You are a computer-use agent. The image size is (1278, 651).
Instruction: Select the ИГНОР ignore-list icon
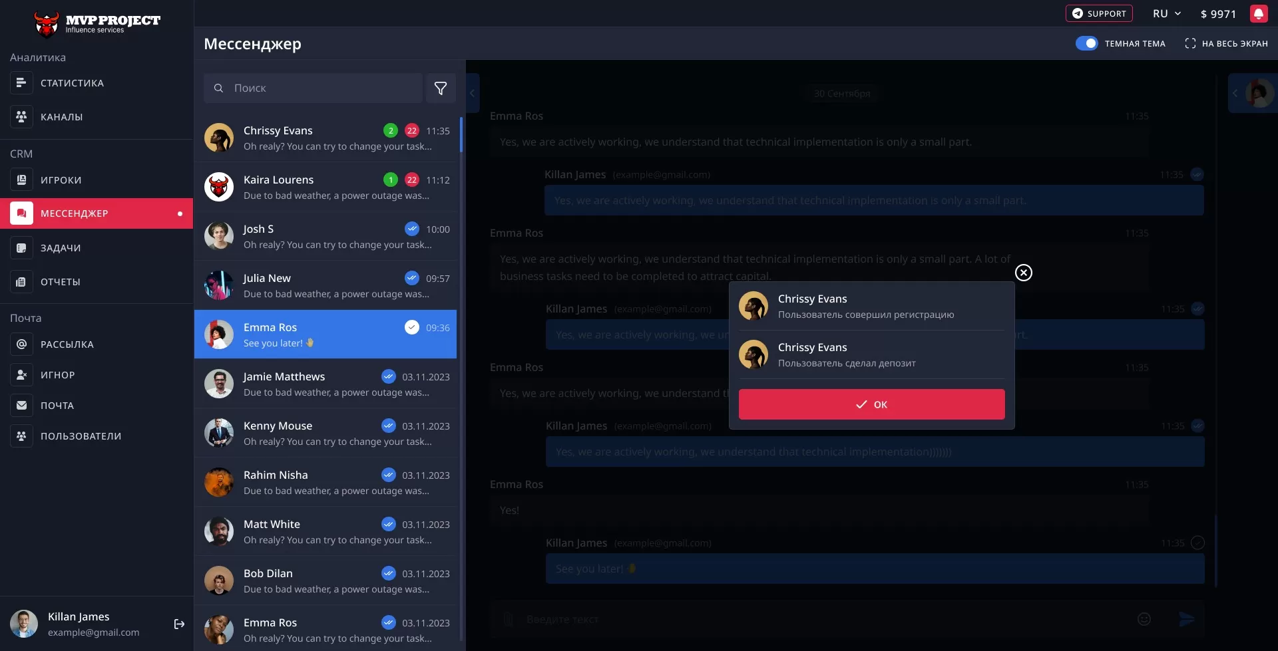[x=21, y=374]
